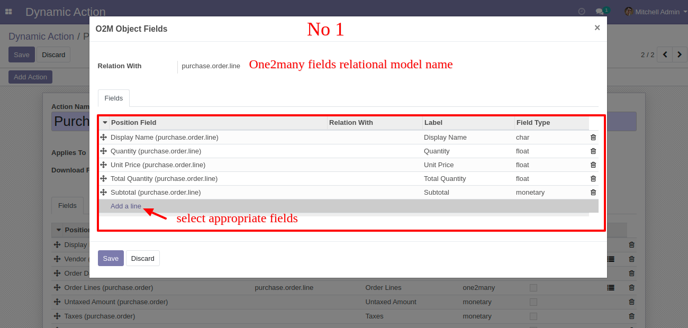Select Subtotal (purchase.order.line) cell
688x328 pixels.
pos(156,192)
